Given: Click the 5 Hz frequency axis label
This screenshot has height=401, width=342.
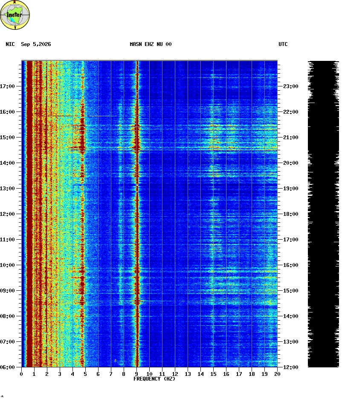Looking at the screenshot, I should pyautogui.click(x=85, y=374).
